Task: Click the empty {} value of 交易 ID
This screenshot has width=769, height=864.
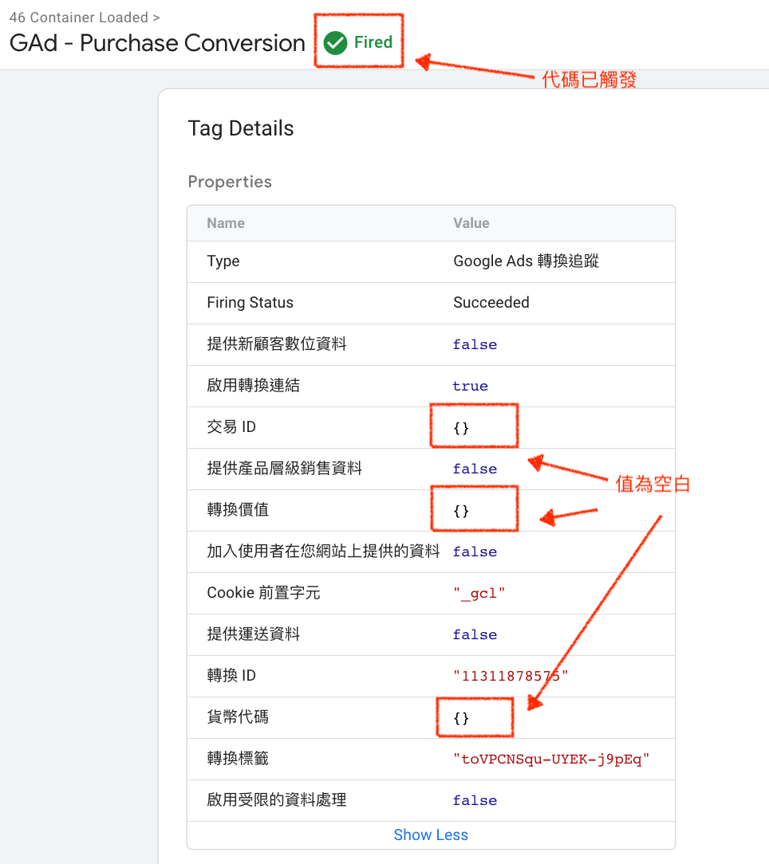Action: [x=461, y=428]
